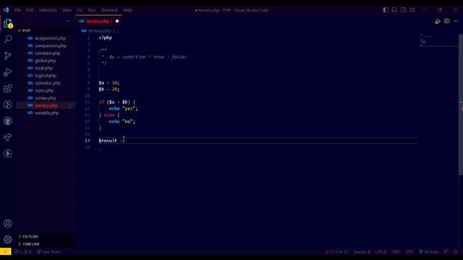Viewport: 463px width, 260px height.
Task: Change end of line sequence CRLF
Action: (396, 251)
